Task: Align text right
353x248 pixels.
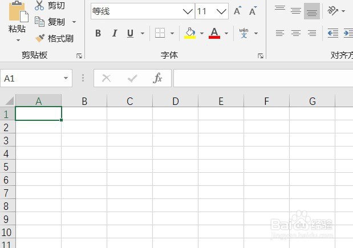Action: coord(312,33)
